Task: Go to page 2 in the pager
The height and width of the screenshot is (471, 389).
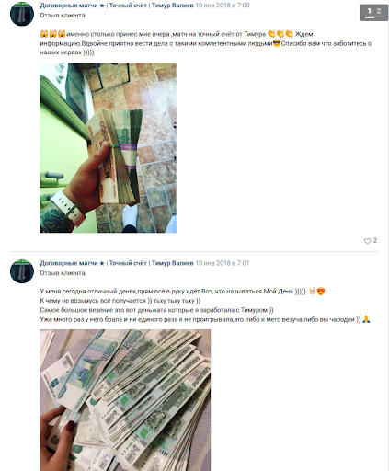Action: 379,11
